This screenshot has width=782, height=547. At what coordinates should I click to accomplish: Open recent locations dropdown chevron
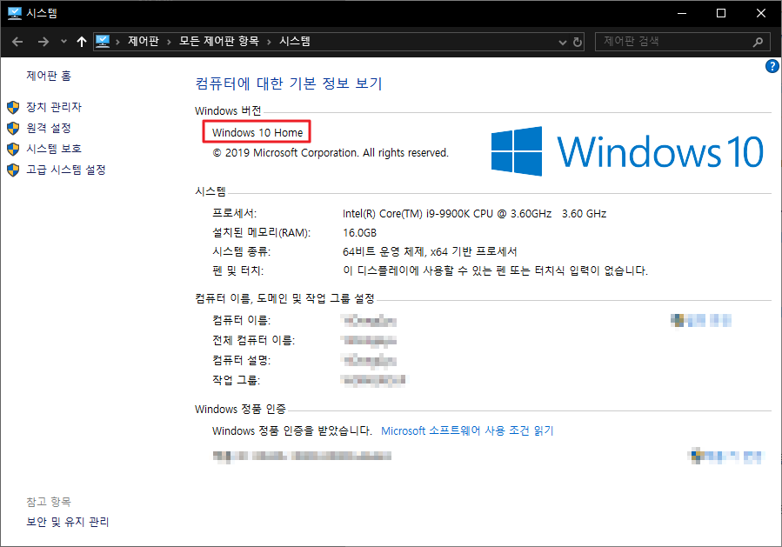coord(63,42)
